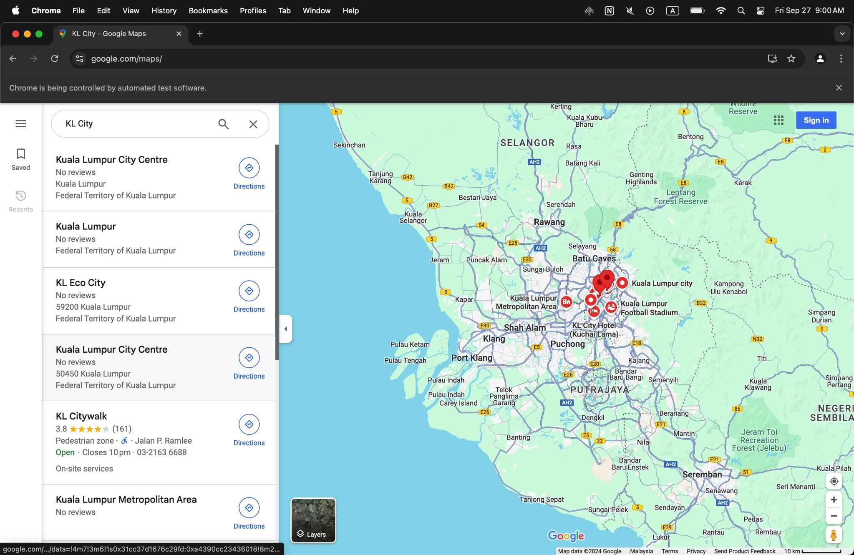This screenshot has width=854, height=555.
Task: Open Wi-Fi status menu
Action: [720, 11]
